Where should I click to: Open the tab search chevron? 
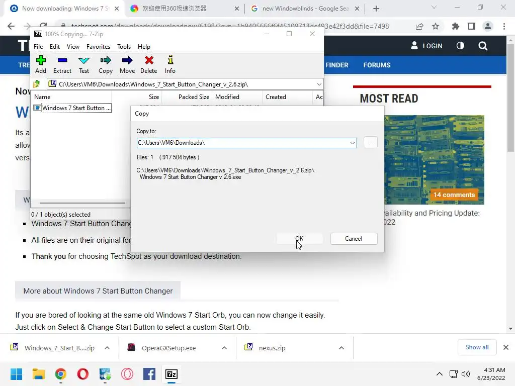[434, 7]
